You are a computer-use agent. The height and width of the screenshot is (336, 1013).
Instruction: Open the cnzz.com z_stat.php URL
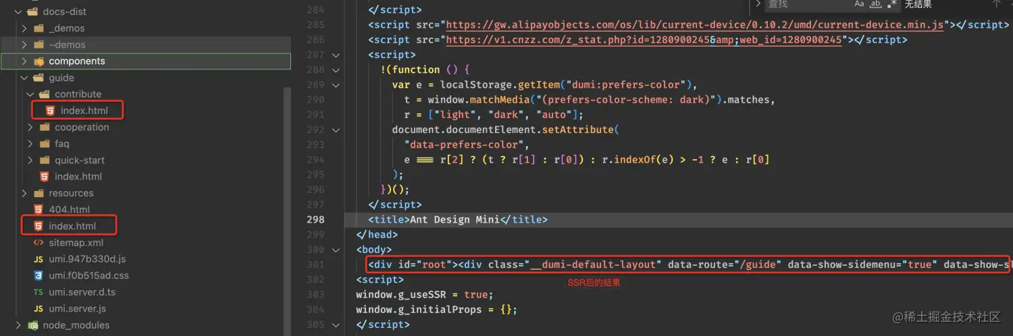pos(644,40)
